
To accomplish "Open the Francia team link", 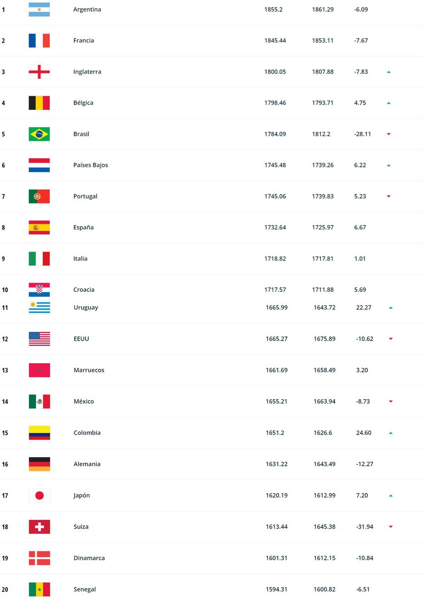I will click(x=84, y=41).
